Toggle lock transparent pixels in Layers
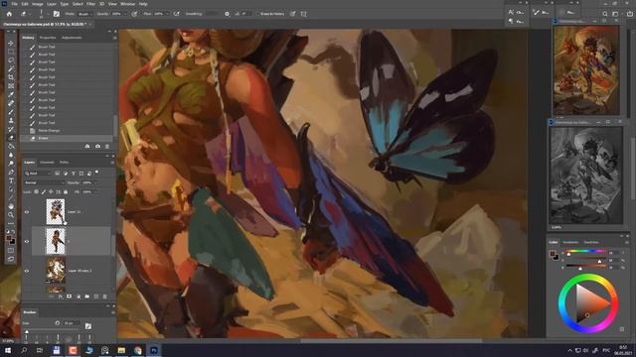 36,191
